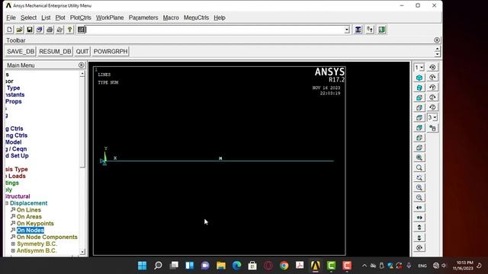This screenshot has height=274, width=488.
Task: Click the Reset Picking icon
Action: point(370,30)
